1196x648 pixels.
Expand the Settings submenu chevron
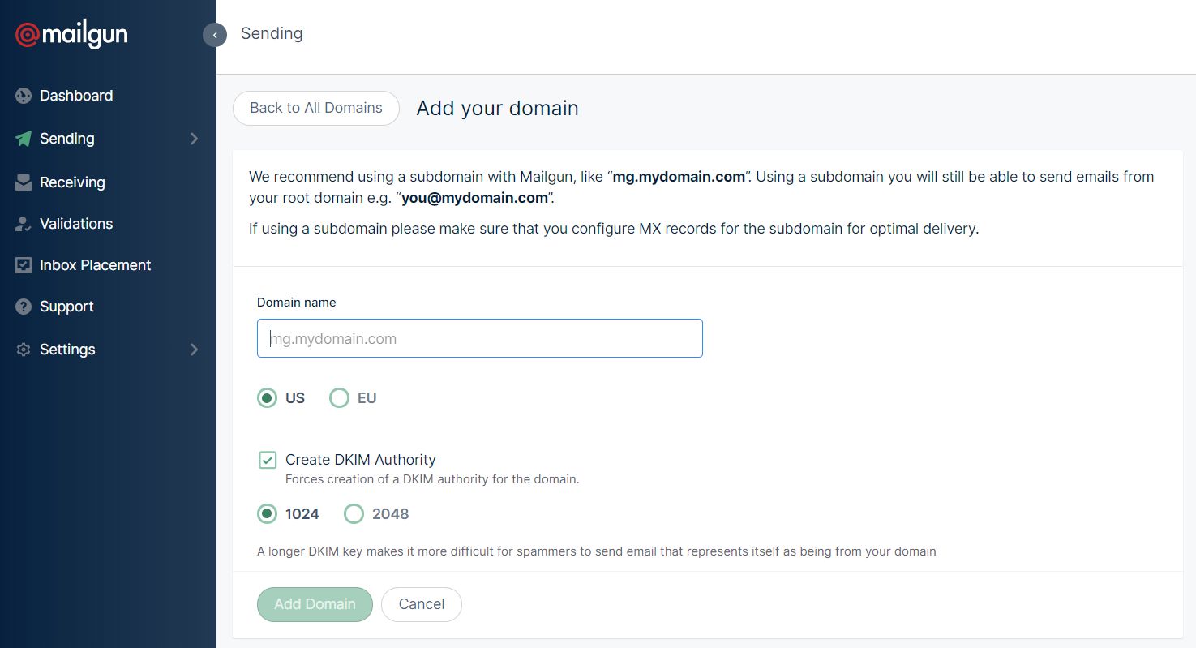coord(194,350)
